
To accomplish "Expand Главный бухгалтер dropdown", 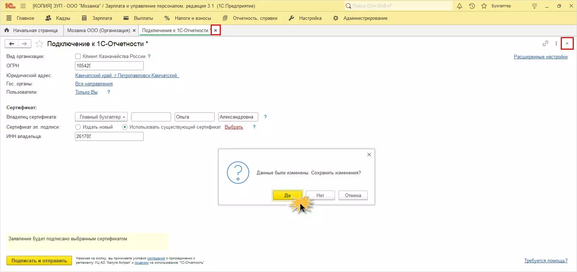I will coord(101,117).
